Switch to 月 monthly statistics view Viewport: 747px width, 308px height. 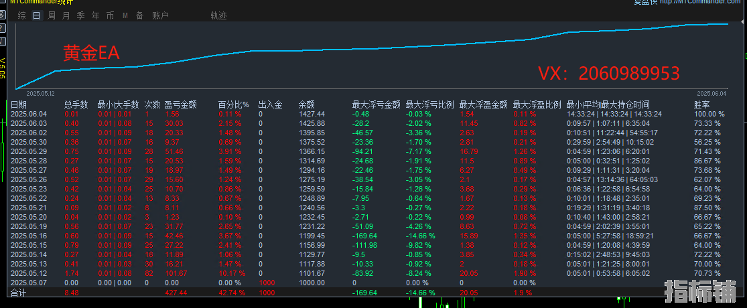click(x=66, y=15)
